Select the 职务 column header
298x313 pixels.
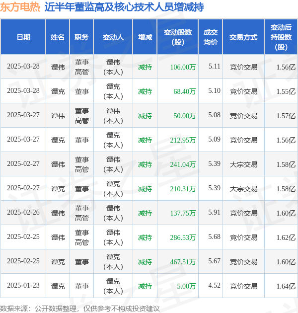click(81, 37)
